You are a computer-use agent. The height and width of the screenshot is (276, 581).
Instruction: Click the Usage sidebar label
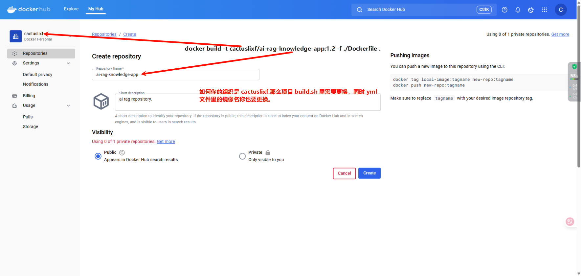[x=29, y=105]
